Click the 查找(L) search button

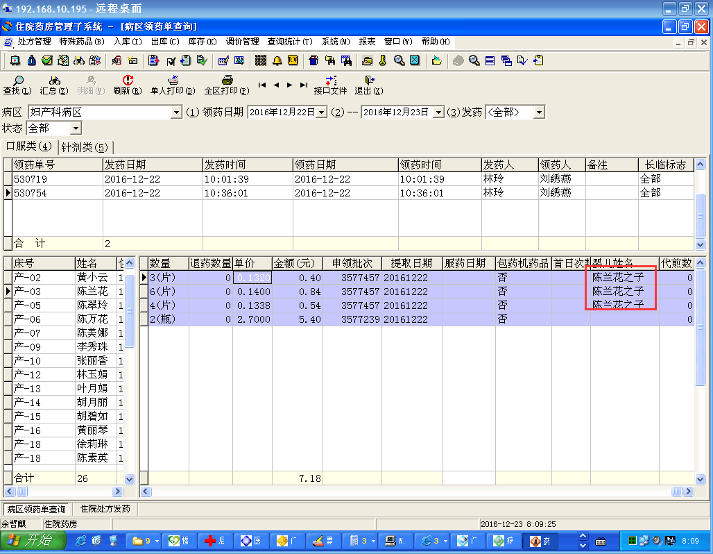click(x=17, y=85)
